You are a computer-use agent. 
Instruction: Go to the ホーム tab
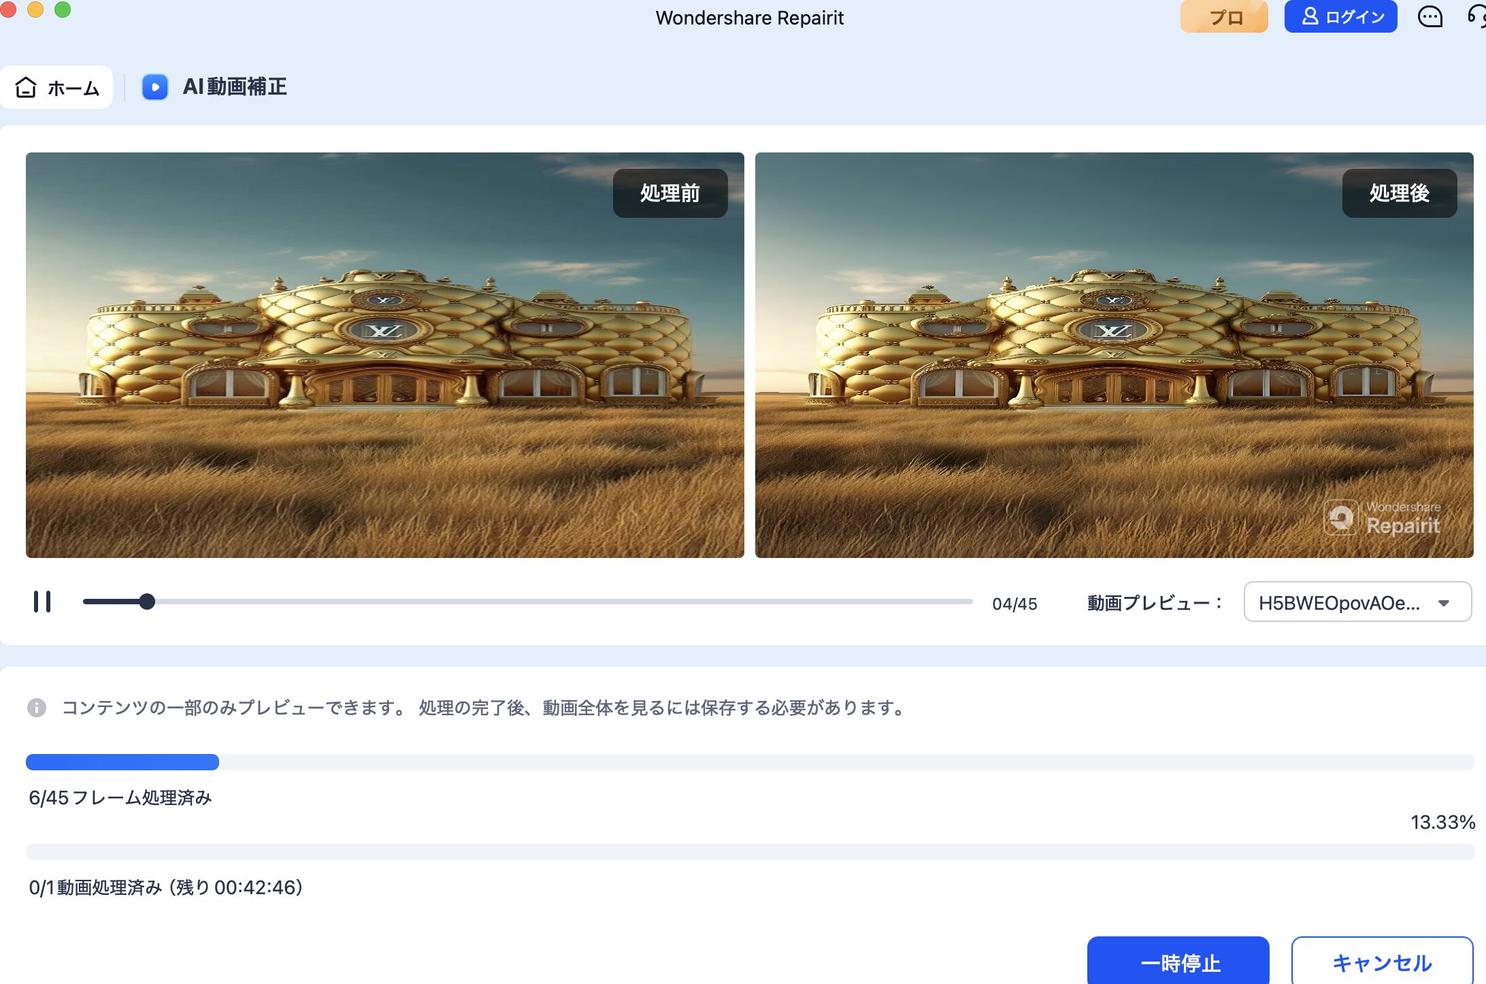pyautogui.click(x=56, y=87)
